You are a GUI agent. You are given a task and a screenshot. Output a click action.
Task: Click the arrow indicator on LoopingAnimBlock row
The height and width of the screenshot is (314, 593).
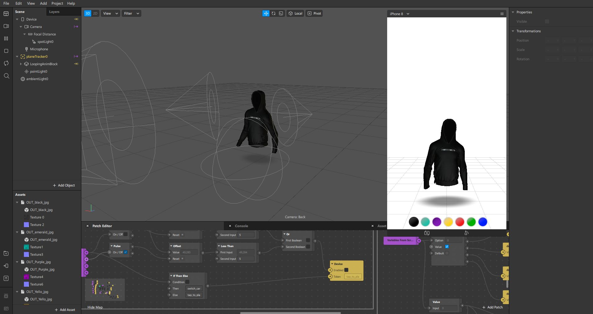(76, 64)
